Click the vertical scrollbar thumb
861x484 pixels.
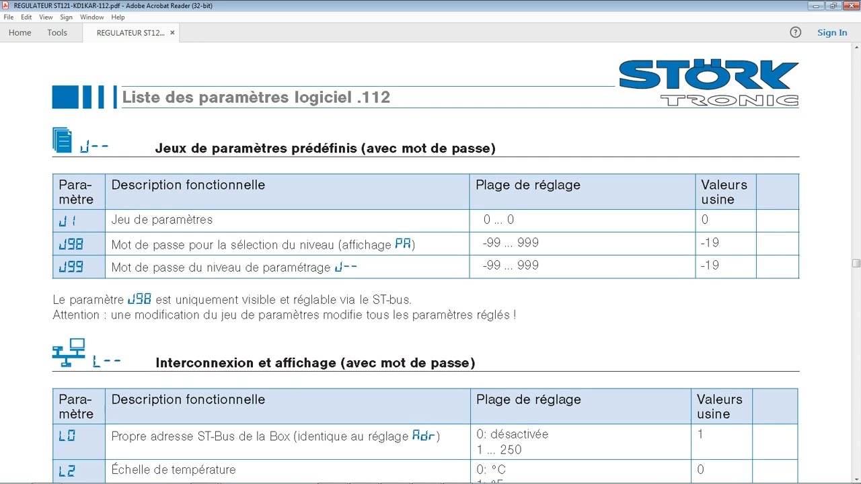click(856, 264)
